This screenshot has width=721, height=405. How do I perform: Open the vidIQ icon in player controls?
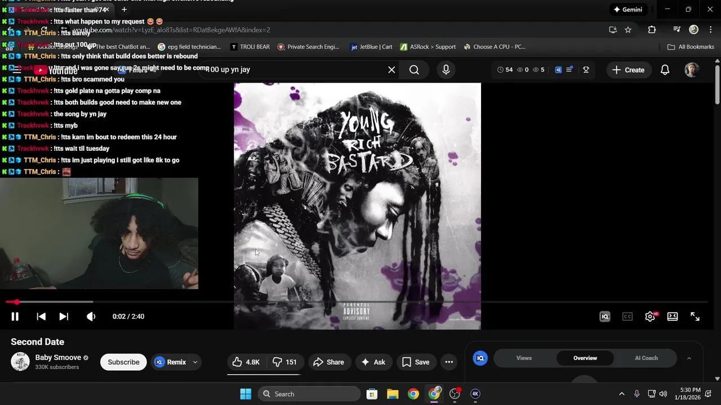[605, 317]
